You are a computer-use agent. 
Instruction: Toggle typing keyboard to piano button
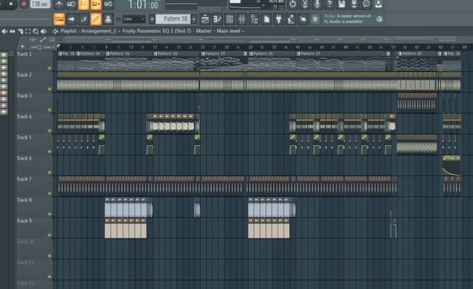point(59,19)
